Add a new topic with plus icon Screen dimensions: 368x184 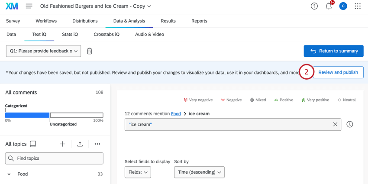click(x=62, y=144)
